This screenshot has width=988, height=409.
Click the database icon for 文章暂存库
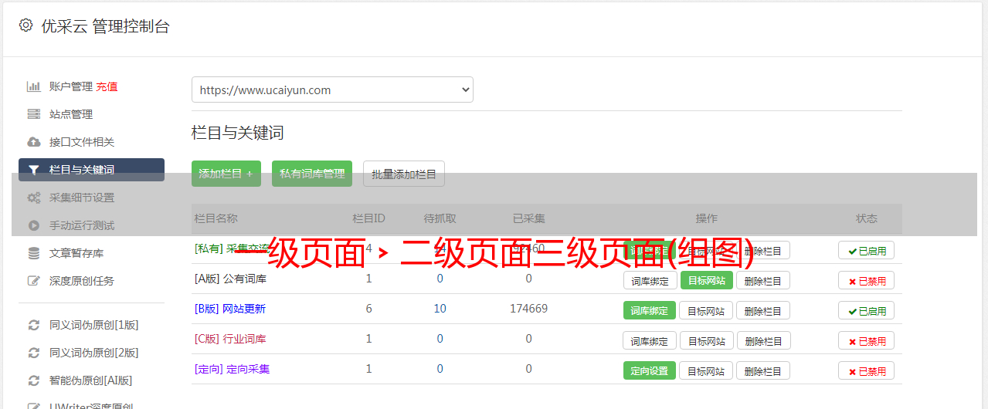33,253
